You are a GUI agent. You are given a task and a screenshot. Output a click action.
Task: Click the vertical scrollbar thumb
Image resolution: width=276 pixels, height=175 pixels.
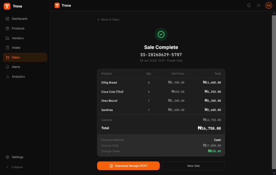coord(274,92)
